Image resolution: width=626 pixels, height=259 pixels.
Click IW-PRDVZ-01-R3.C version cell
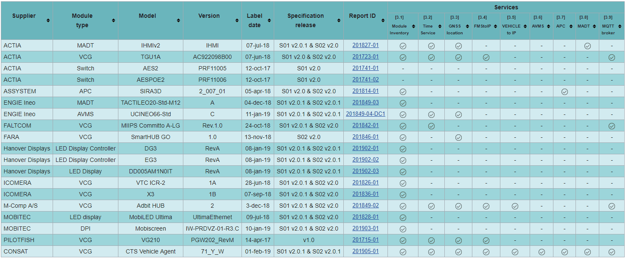coord(212,228)
